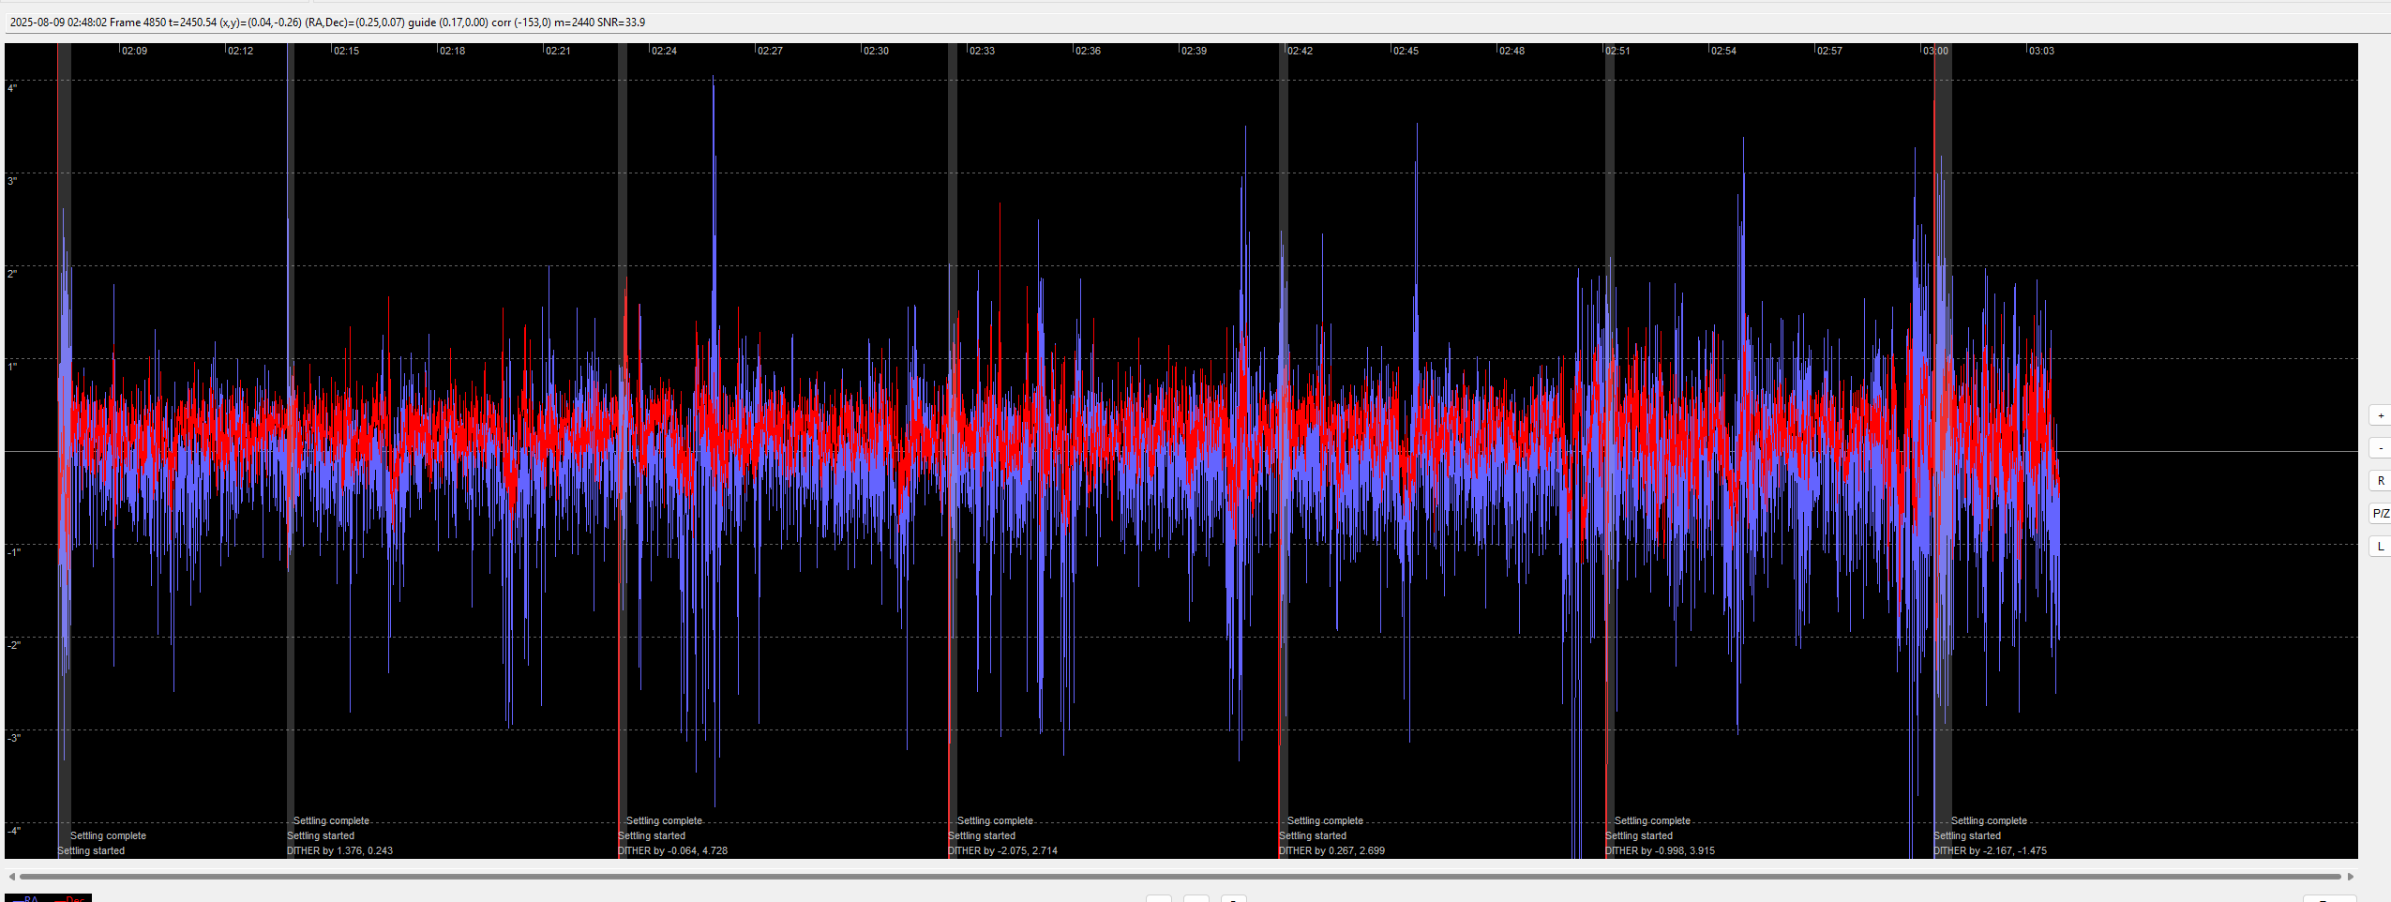Viewport: 2391px width, 902px height.
Task: Click the 'DITHER by -0.064, 4.728' label
Action: click(x=672, y=851)
